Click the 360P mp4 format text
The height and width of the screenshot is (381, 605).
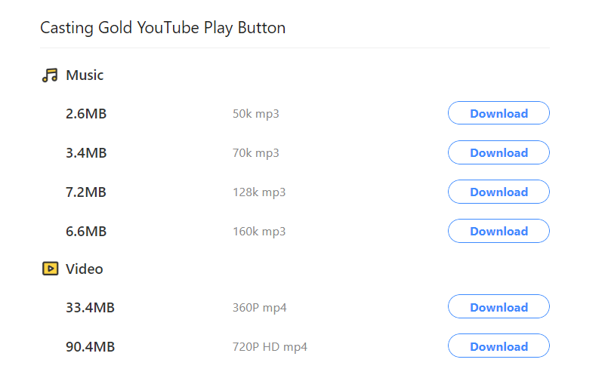[x=259, y=308]
